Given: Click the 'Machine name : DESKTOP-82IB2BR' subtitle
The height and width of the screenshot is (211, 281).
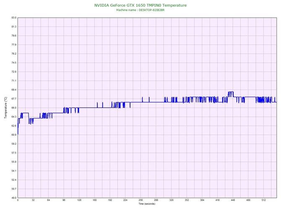Looking at the screenshot, I should coord(140,10).
